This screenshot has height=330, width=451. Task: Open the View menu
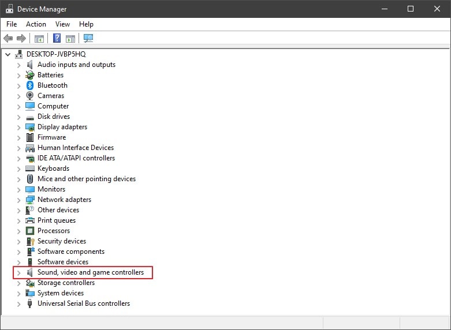click(x=62, y=24)
